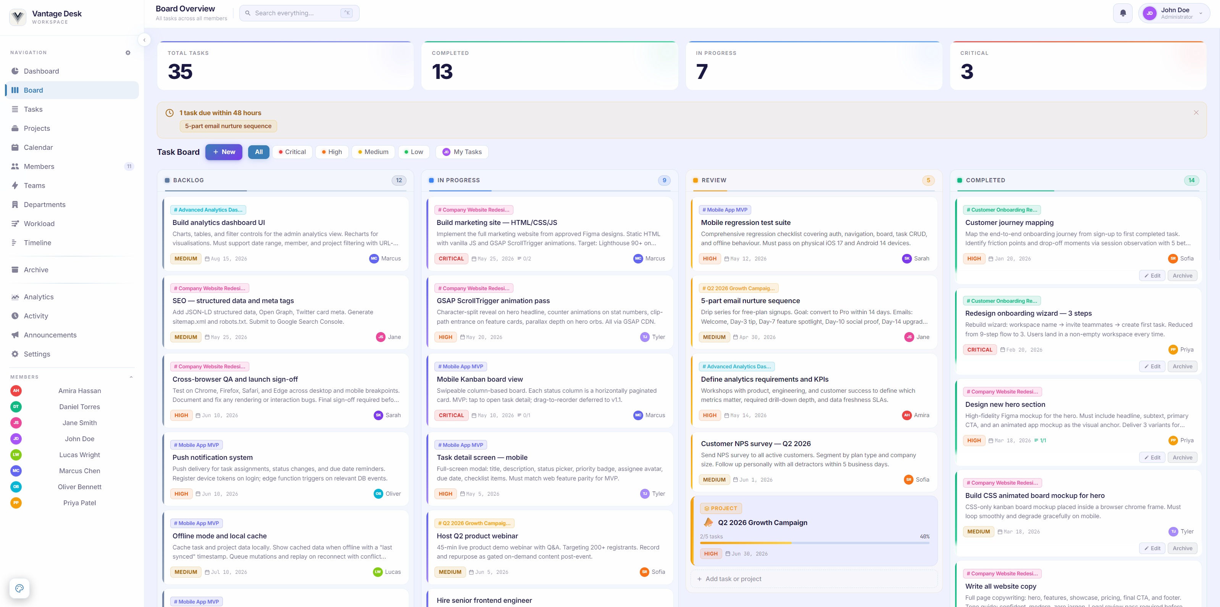Filter the board by Critical priority
The width and height of the screenshot is (1220, 607).
(x=292, y=152)
